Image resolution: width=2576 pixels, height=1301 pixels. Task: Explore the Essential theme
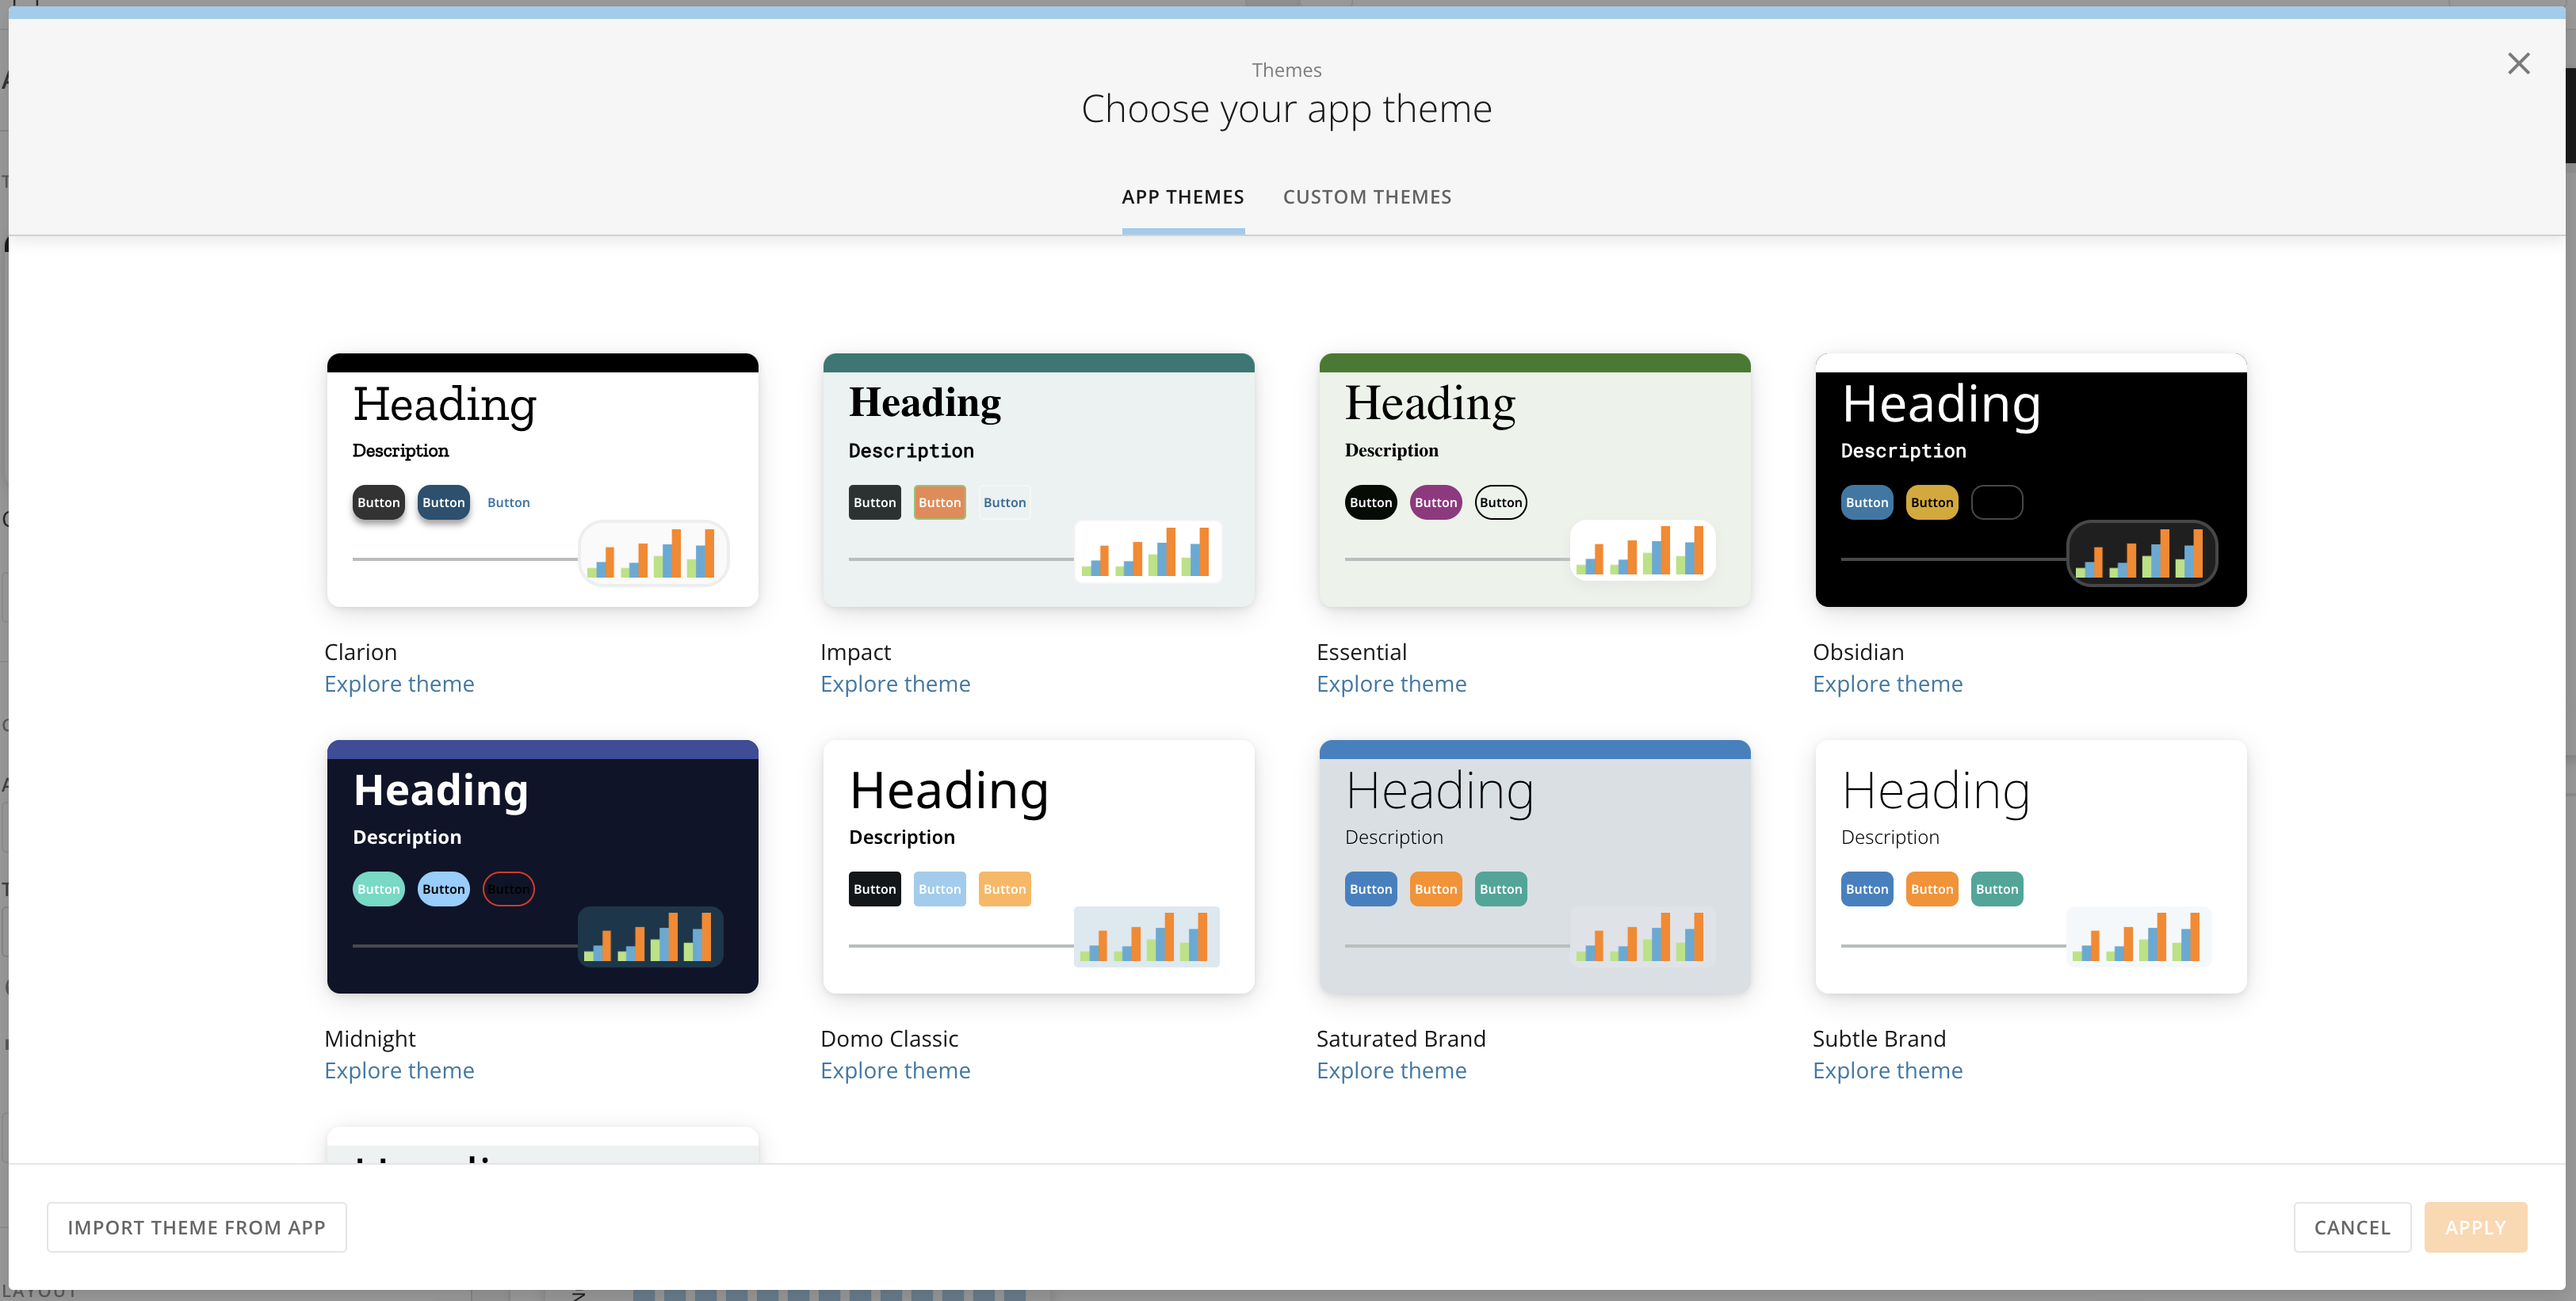pyautogui.click(x=1391, y=683)
